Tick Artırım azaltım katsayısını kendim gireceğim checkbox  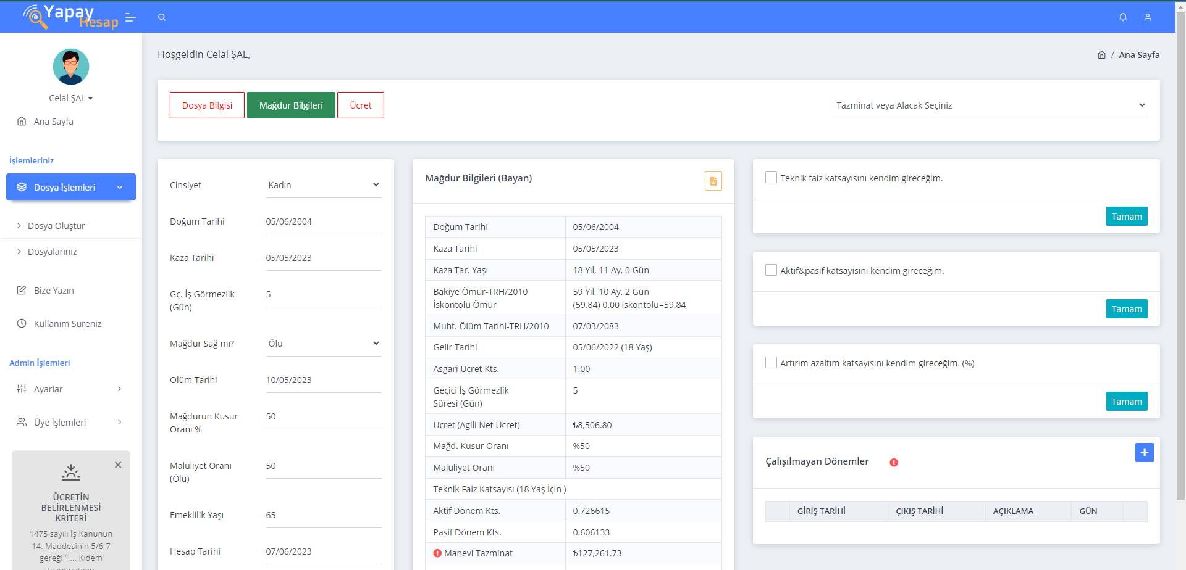771,363
